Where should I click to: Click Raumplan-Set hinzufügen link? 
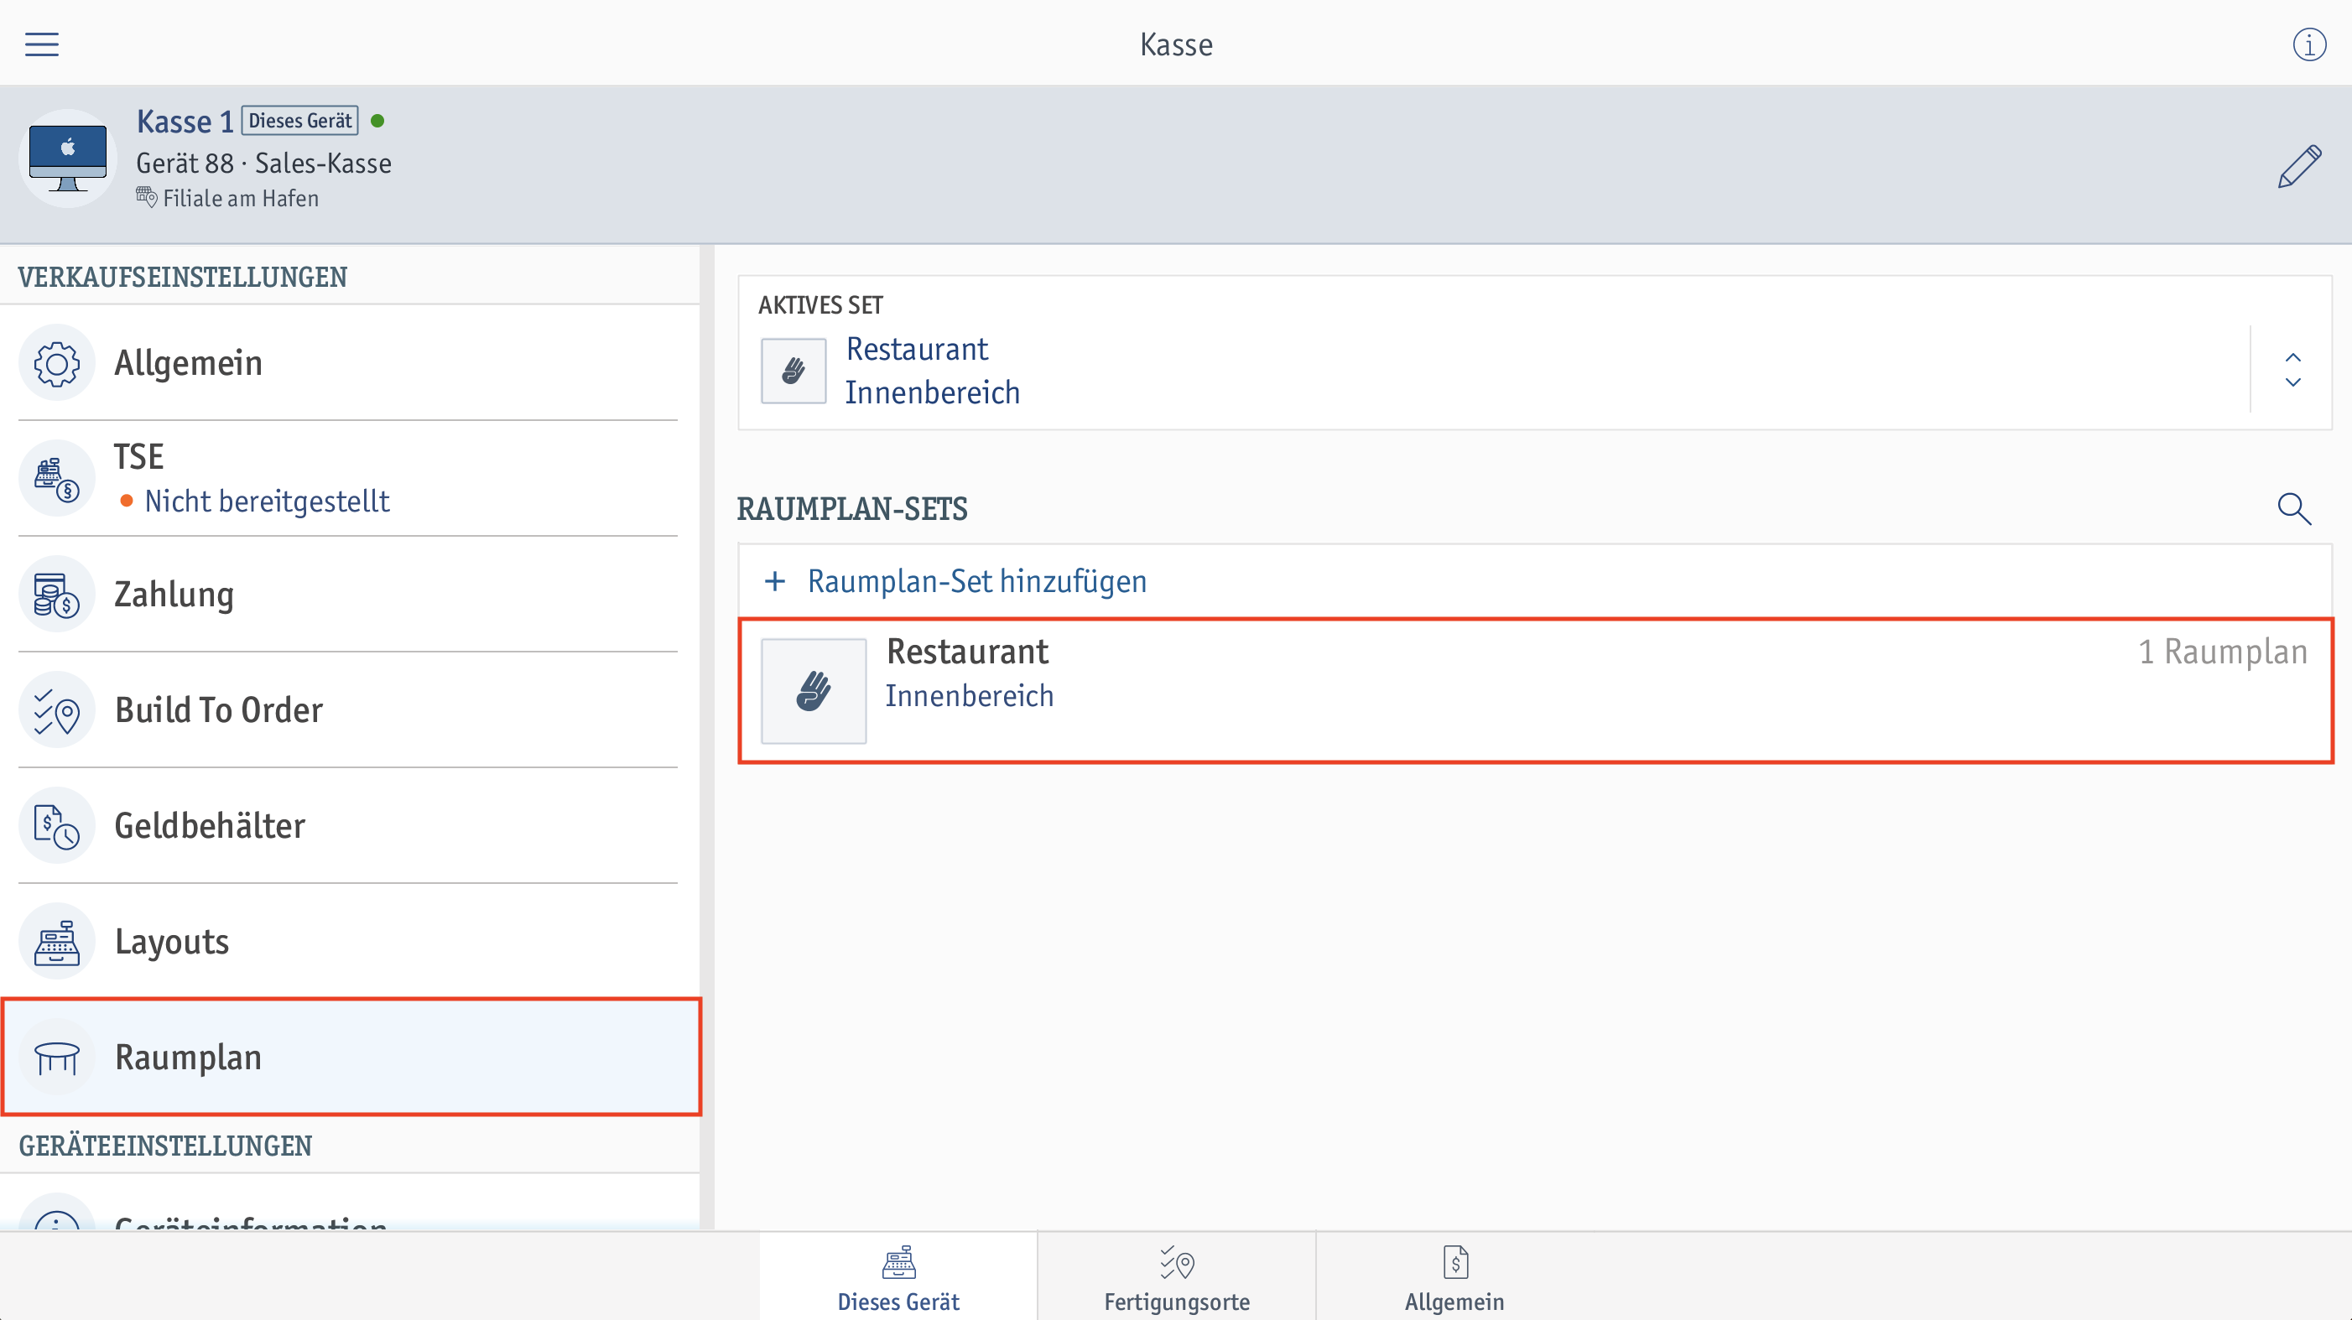point(977,580)
